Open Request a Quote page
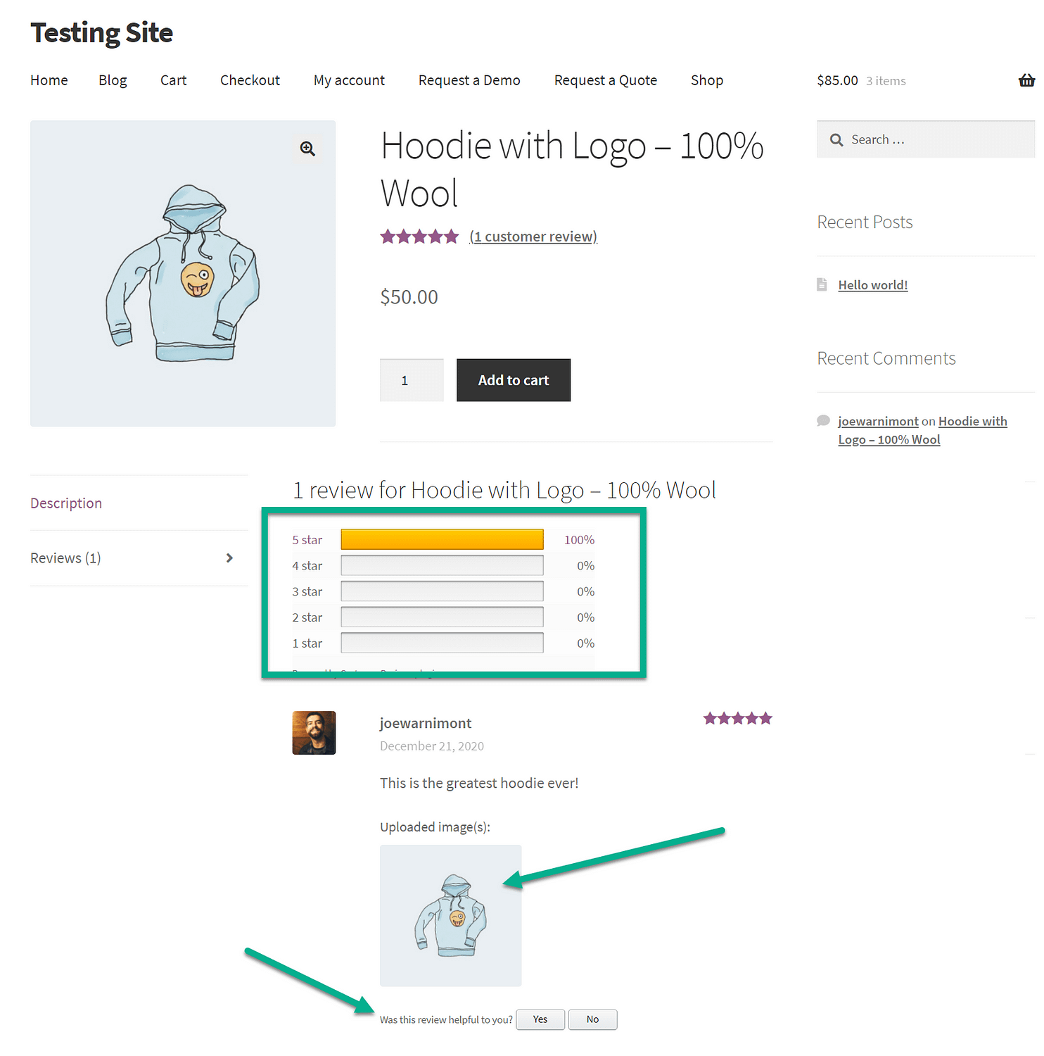 click(x=606, y=80)
